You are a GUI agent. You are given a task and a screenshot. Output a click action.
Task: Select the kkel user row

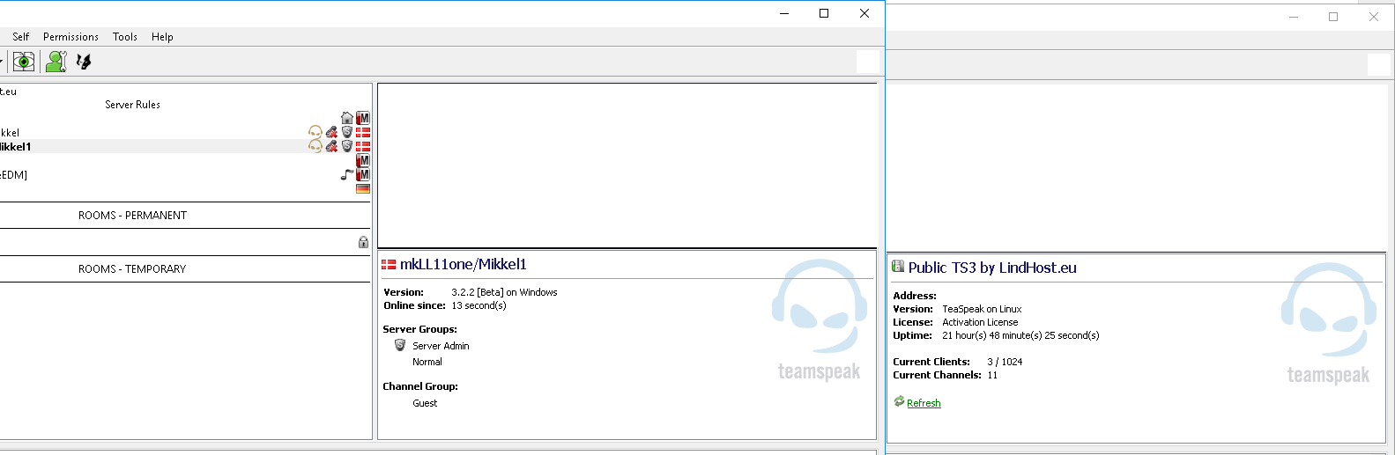(185, 132)
